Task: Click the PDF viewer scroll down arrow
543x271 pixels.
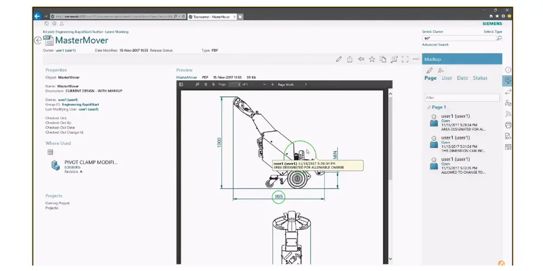Action: click(391, 259)
